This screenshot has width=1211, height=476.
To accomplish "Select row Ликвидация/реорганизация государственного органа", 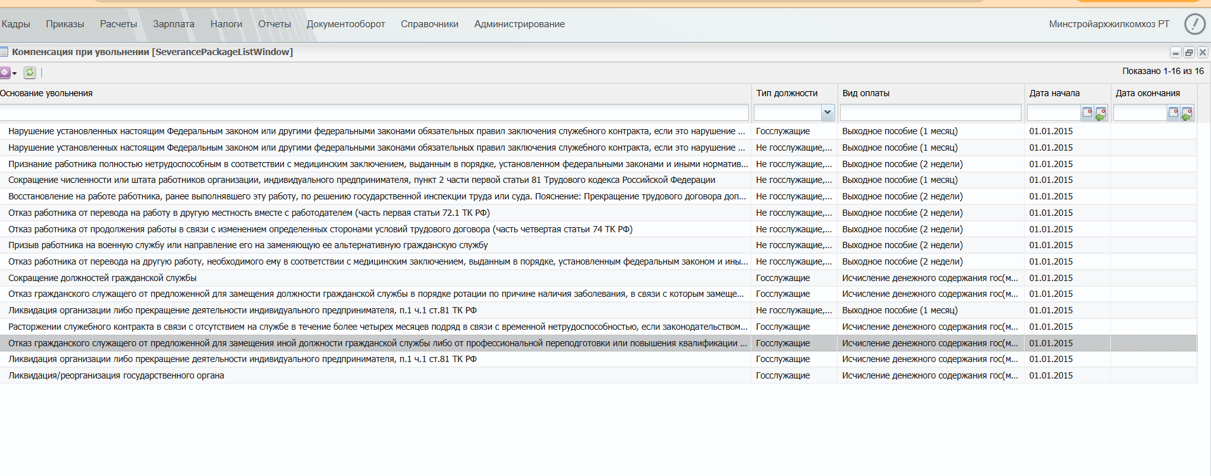I will [599, 376].
